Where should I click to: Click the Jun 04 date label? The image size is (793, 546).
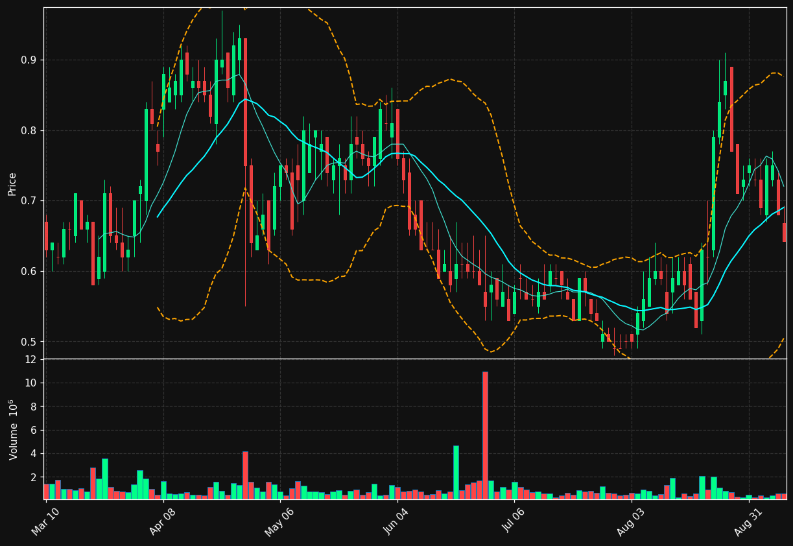point(397,521)
